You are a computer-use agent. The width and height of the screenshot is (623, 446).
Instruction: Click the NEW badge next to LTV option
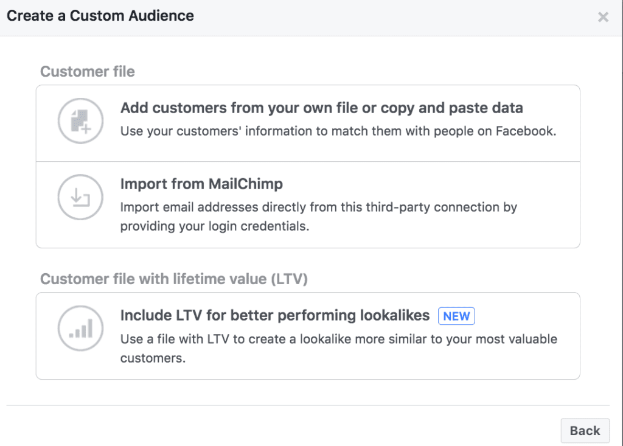pyautogui.click(x=456, y=316)
